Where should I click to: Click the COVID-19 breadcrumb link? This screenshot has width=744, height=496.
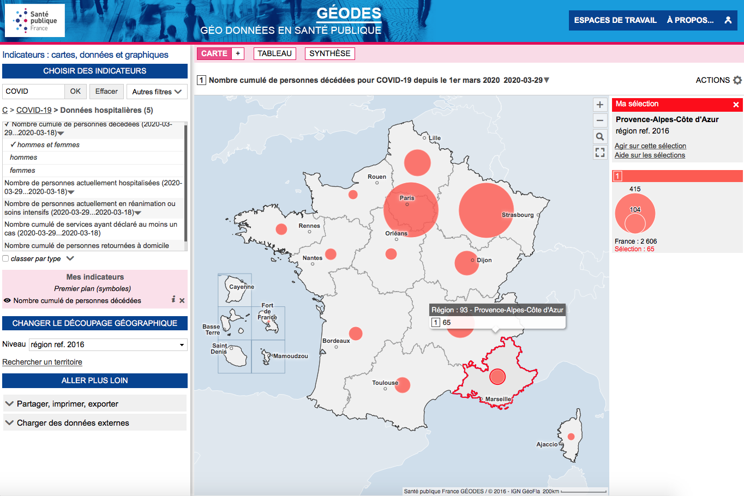click(34, 110)
